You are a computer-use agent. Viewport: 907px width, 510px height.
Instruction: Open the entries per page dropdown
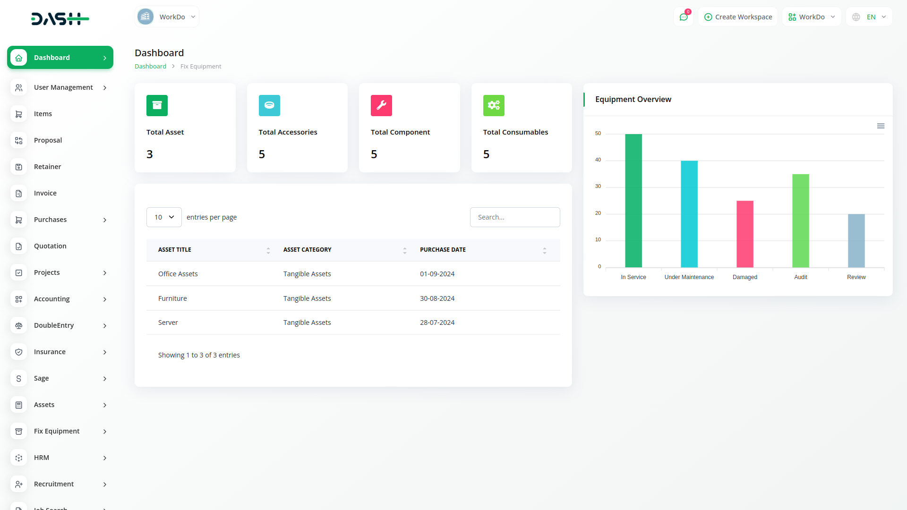click(164, 217)
